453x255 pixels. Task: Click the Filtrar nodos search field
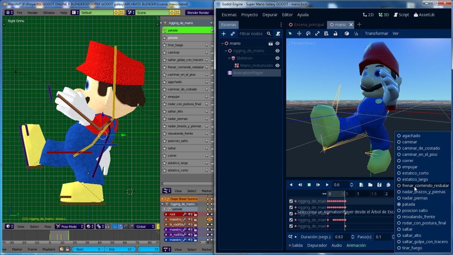tap(251, 34)
